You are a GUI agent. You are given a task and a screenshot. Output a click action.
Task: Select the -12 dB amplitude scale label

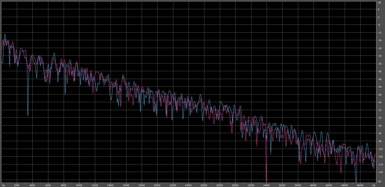click(379, 33)
